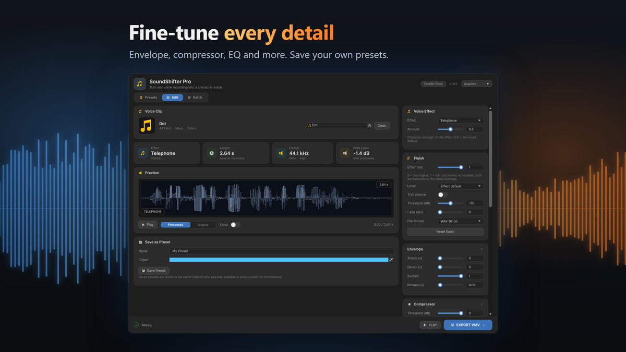626x352 pixels.
Task: Click the object picker circle in Dot field
Action: [369, 126]
